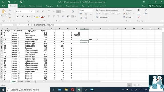
Task: Open sheet Лист2
Action: pyautogui.click(x=20, y=82)
